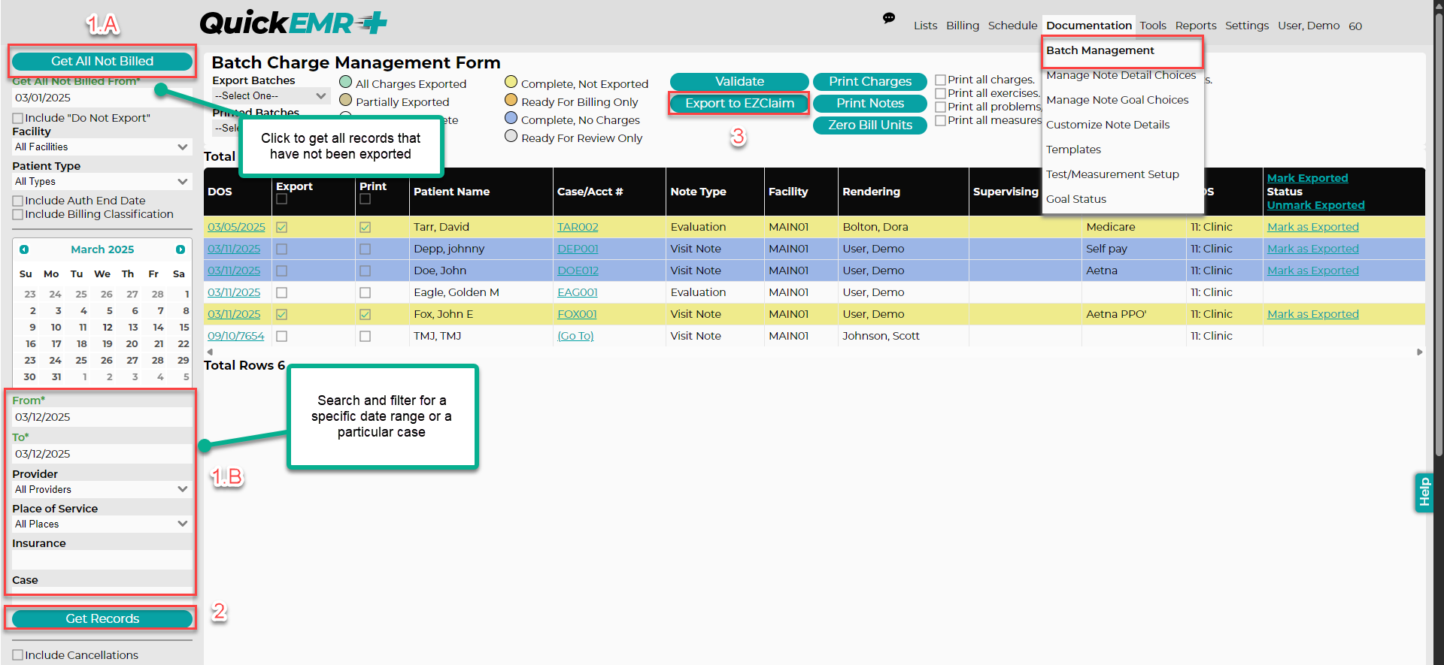
Task: Click the Validate button
Action: click(739, 82)
